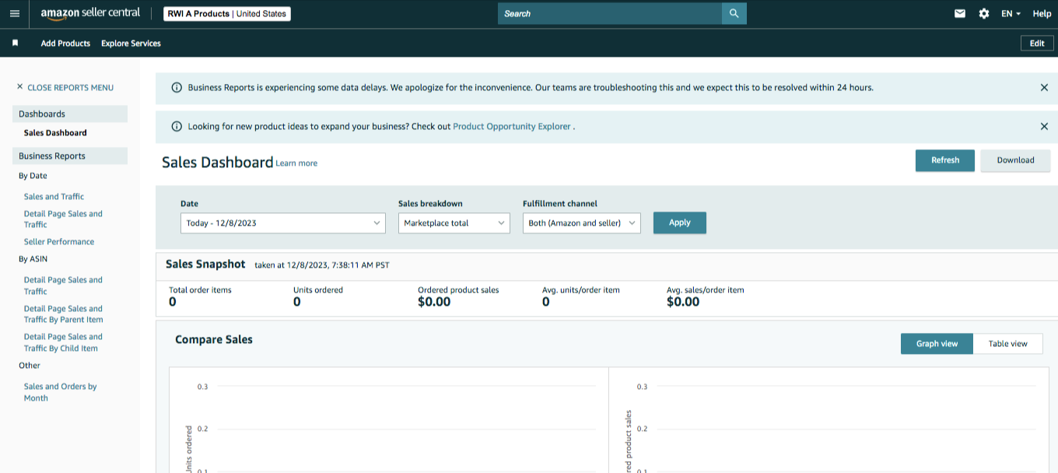Image resolution: width=1058 pixels, height=473 pixels.
Task: Open Explore Services menu item
Action: click(131, 44)
